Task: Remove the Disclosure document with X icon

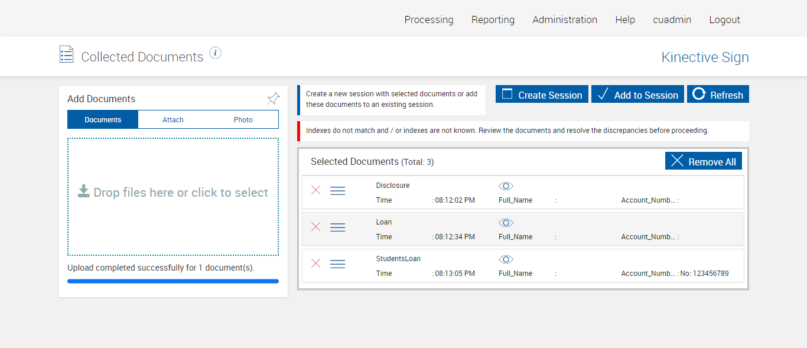Action: [x=316, y=190]
